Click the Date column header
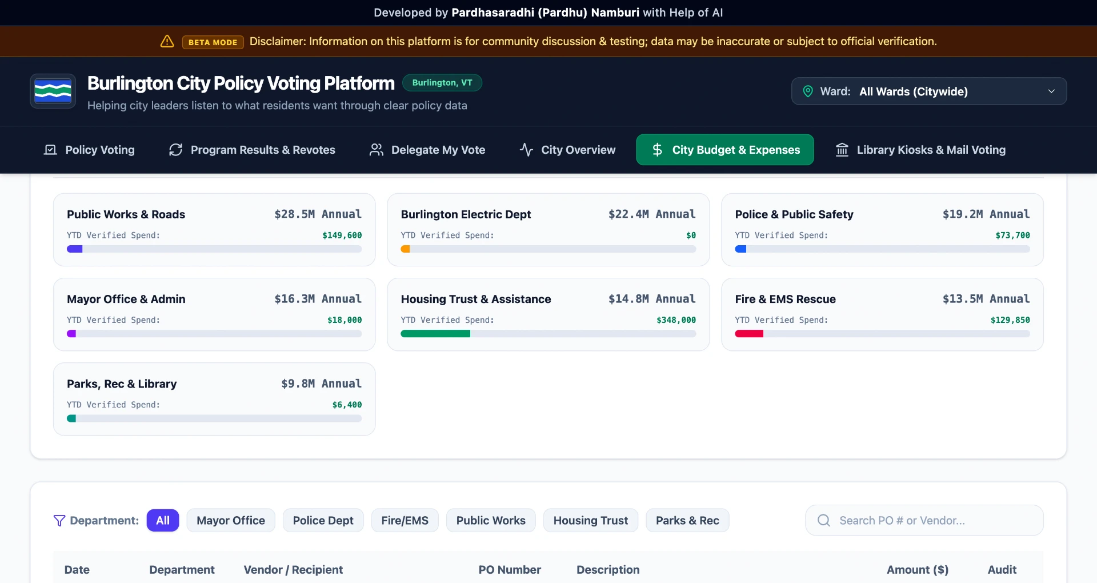Image resolution: width=1097 pixels, height=583 pixels. click(77, 570)
